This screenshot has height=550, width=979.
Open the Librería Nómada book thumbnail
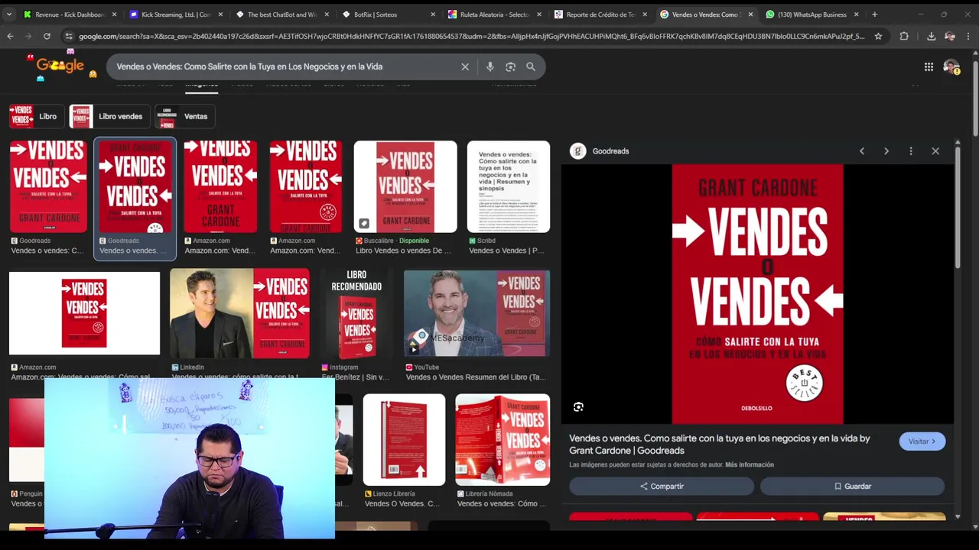tap(503, 440)
